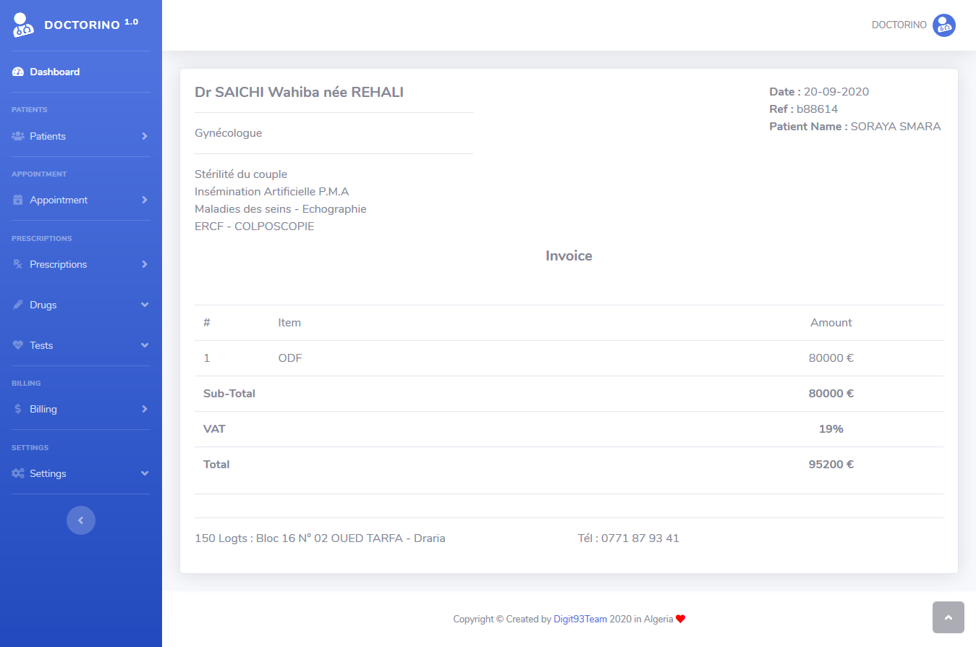The height and width of the screenshot is (647, 976).
Task: Open the Billing menu item
Action: point(43,409)
